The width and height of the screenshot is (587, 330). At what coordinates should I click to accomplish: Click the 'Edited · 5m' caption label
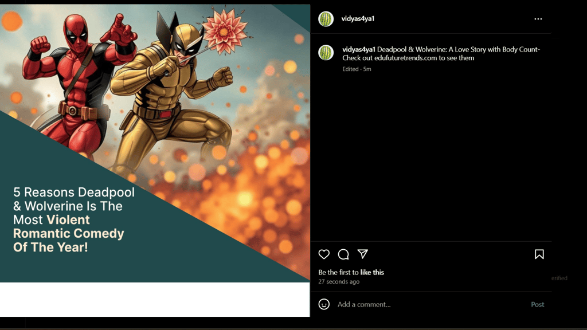pos(357,69)
